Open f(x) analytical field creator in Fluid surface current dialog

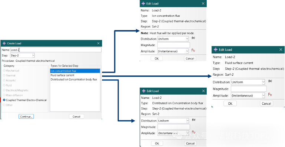(x=270, y=81)
